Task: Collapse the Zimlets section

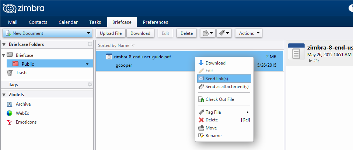Action: [4, 95]
